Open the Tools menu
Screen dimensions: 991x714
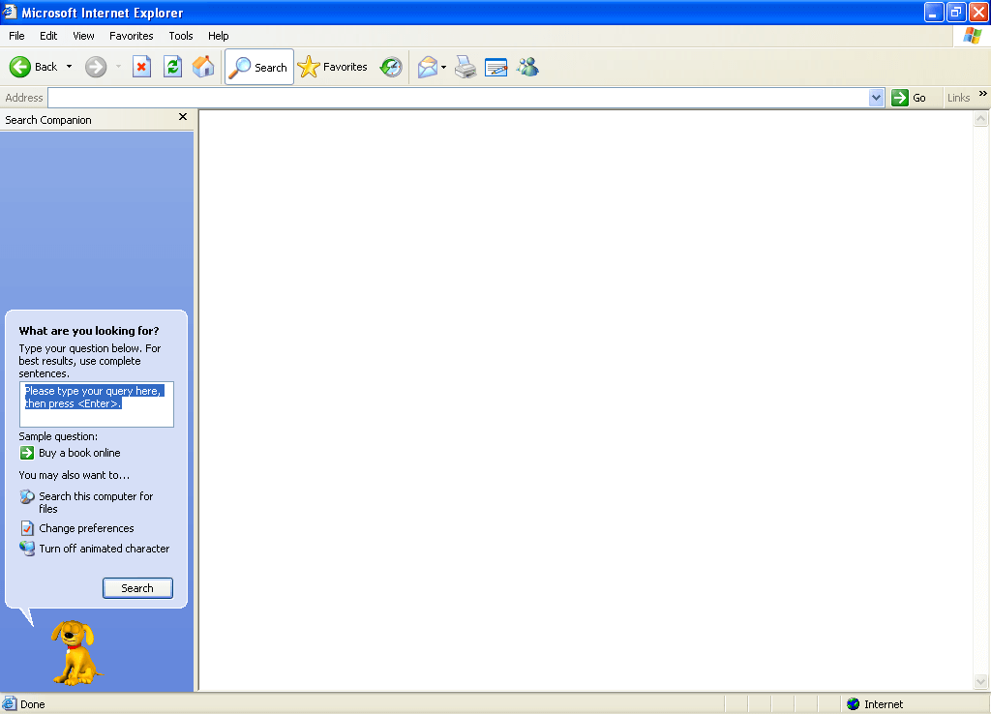[x=181, y=36]
